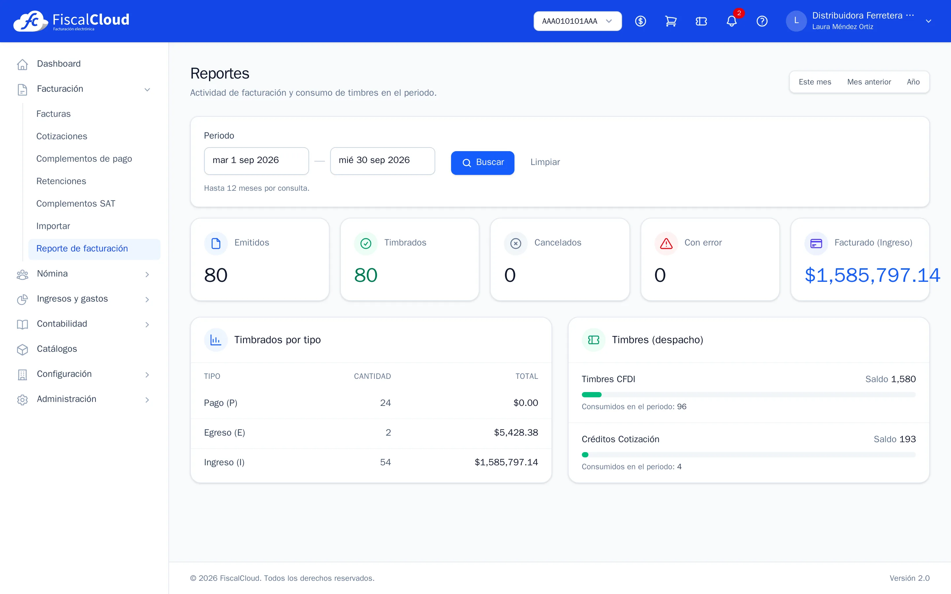Screen dimensions: 951x594
Task: Expand the Nómina section chevron
Action: click(x=147, y=274)
